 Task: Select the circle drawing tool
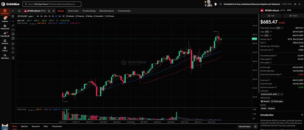13,30
